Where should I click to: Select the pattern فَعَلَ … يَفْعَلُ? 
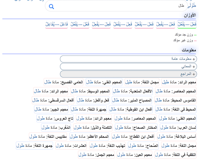[144, 24]
